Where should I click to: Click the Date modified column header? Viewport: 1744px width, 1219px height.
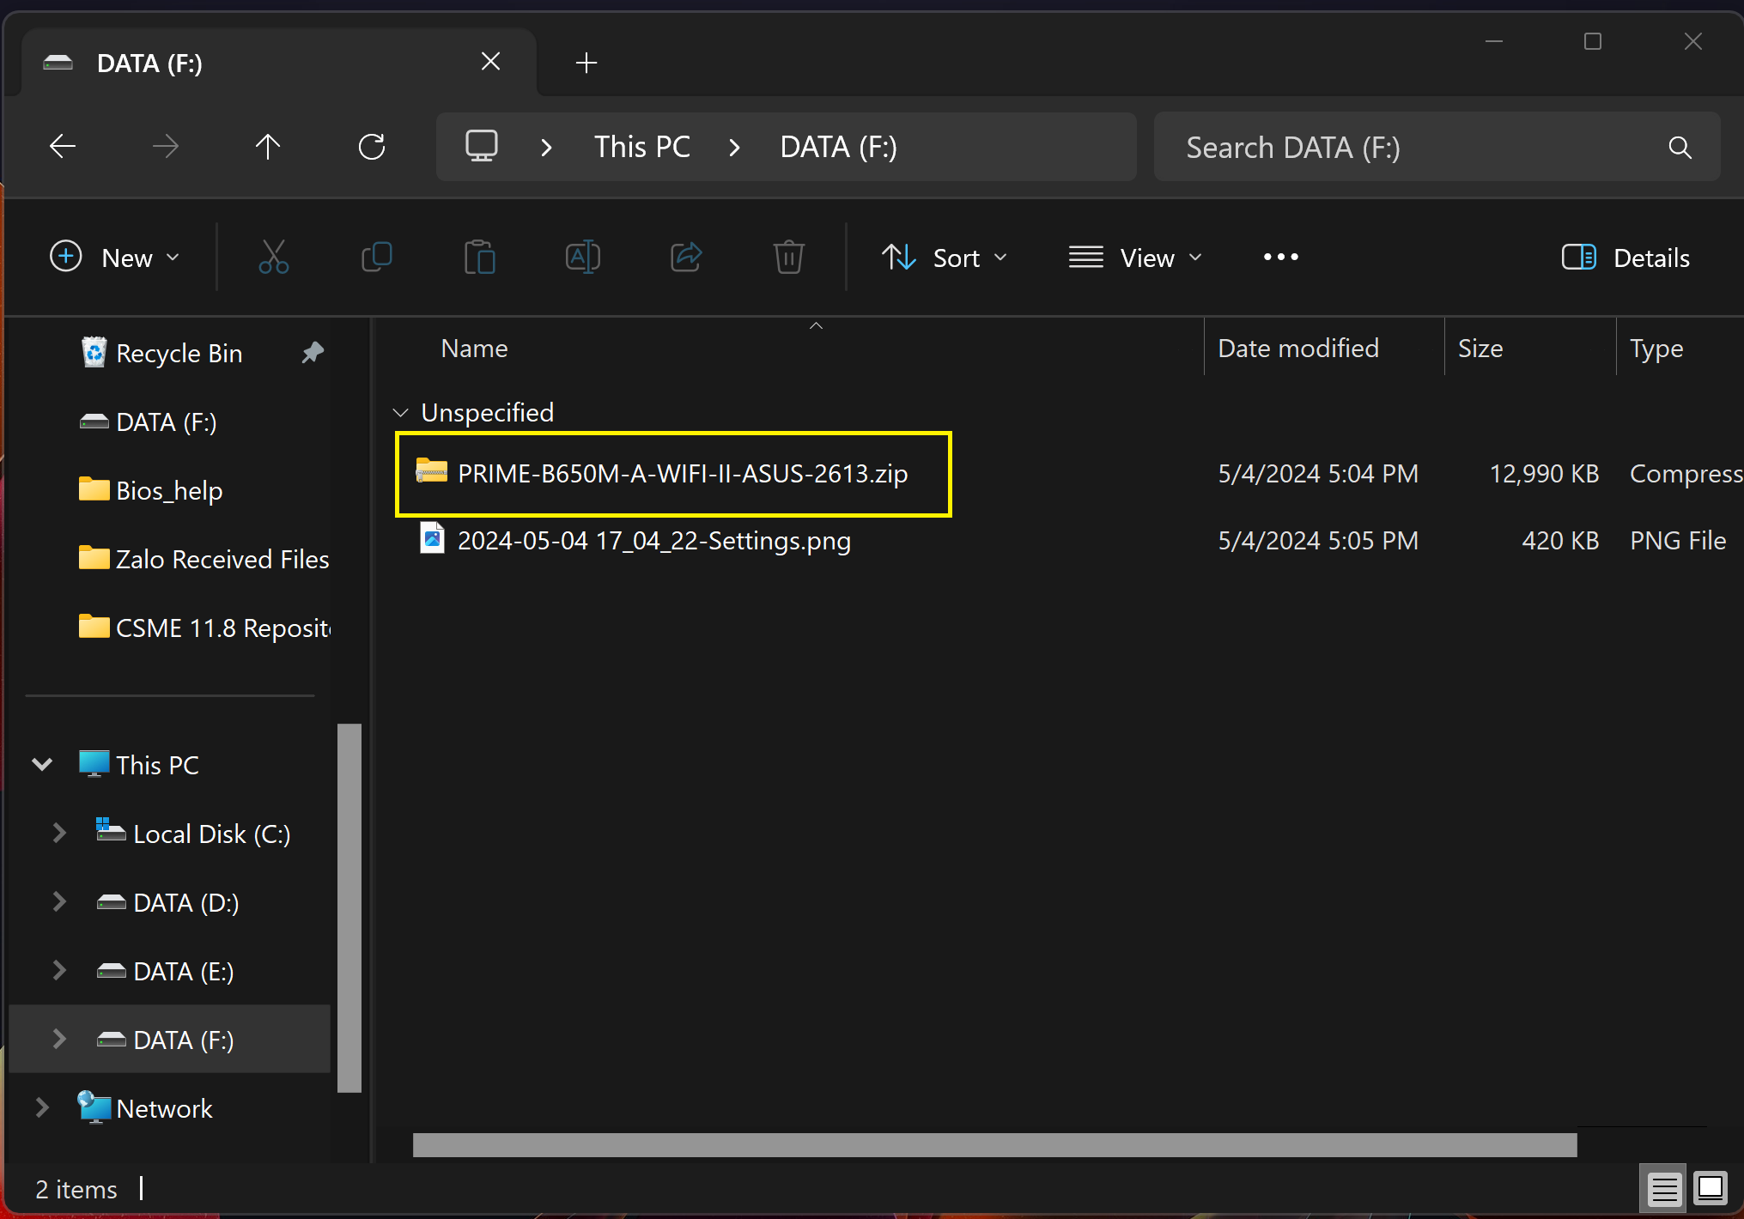[x=1297, y=349]
